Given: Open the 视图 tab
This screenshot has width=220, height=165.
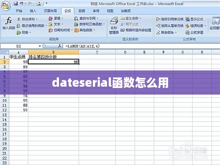Looking at the screenshot, I should pos(110,11).
